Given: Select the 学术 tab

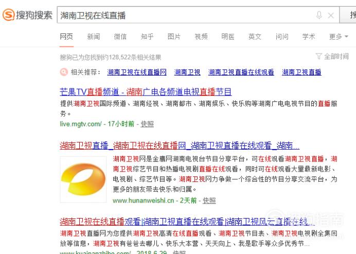Looking at the screenshot, I should (309, 37).
